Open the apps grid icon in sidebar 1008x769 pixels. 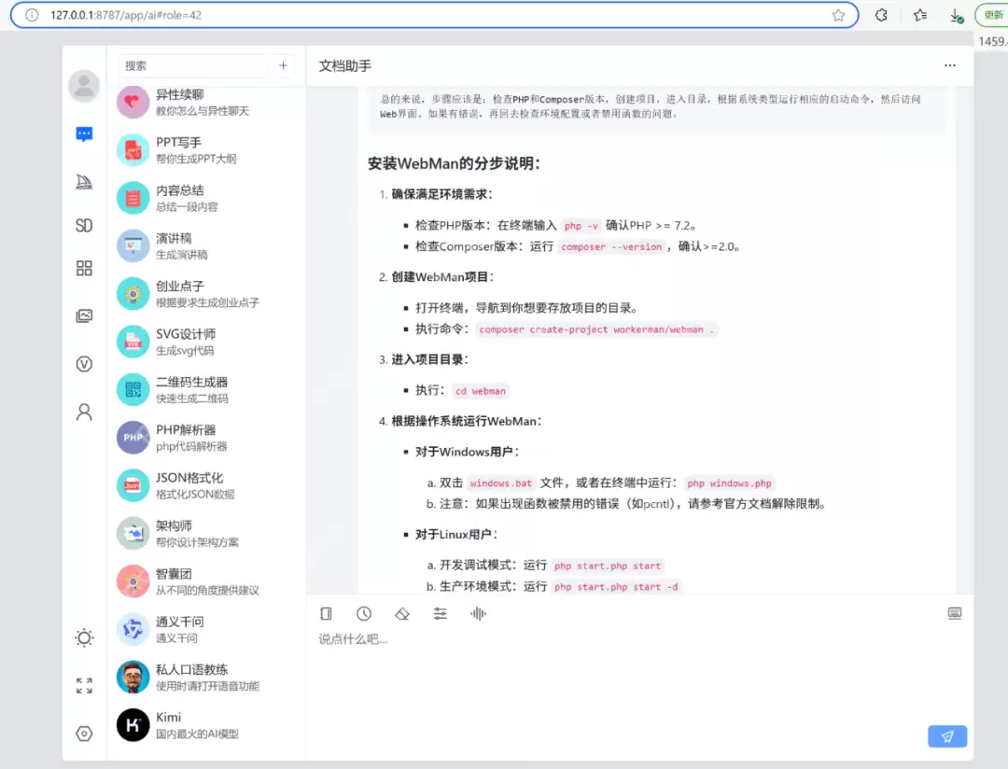tap(84, 271)
